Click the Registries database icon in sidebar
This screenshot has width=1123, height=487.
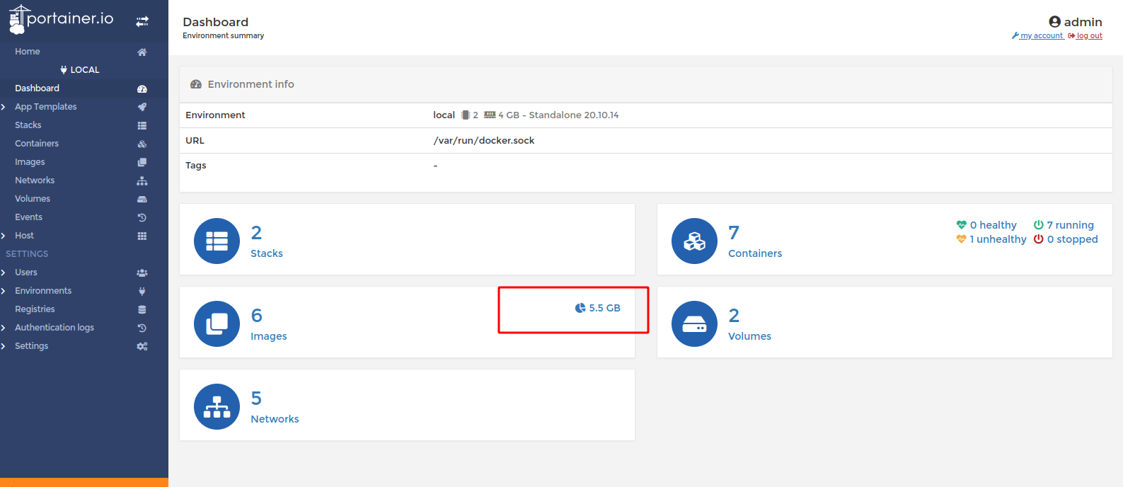pos(142,309)
